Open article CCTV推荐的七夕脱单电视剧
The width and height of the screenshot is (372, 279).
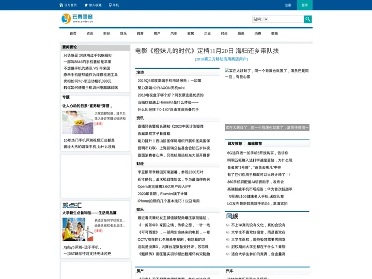click(172, 240)
